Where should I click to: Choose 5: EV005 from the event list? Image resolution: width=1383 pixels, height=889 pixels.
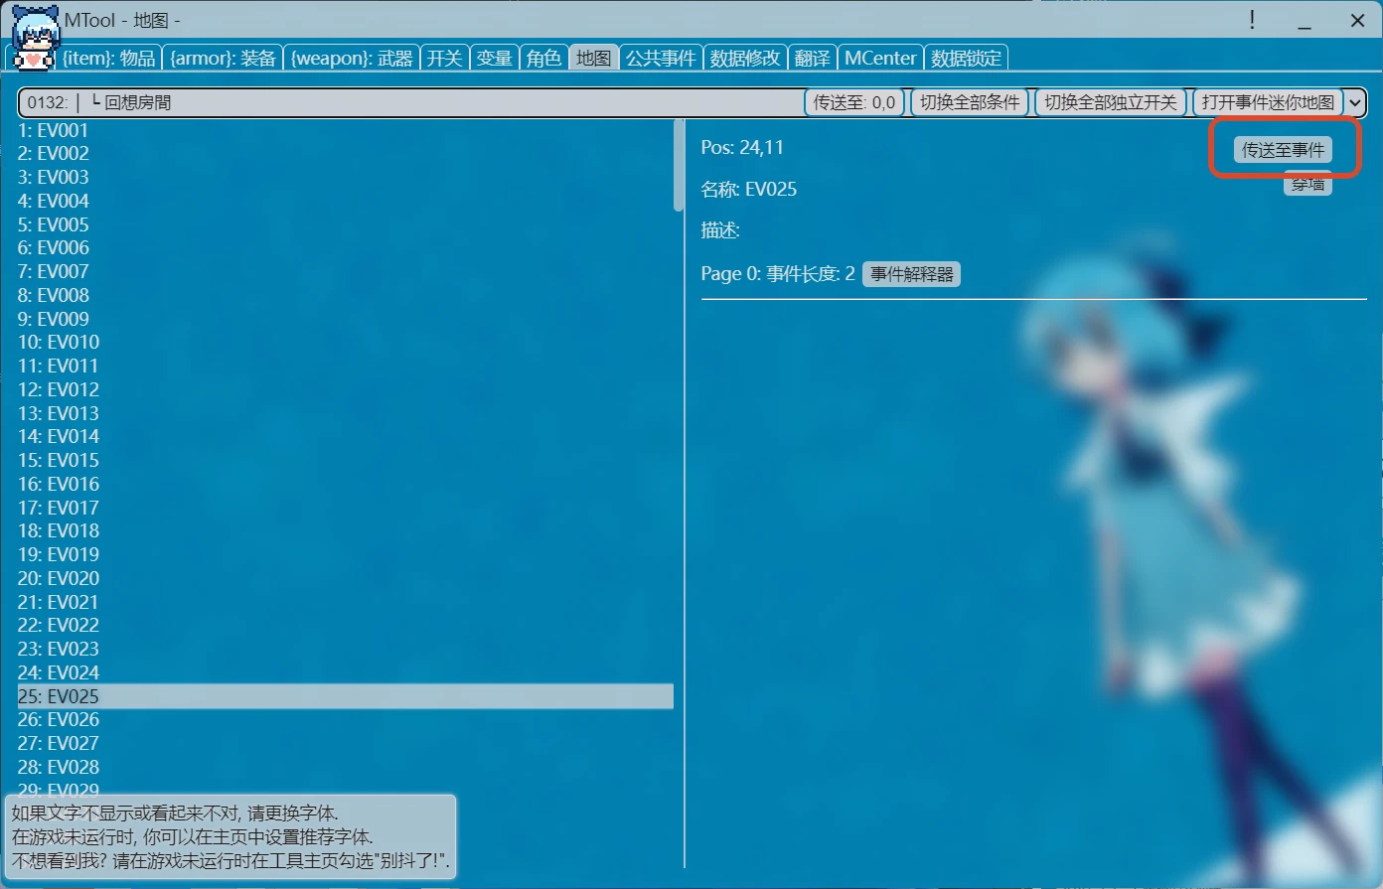coord(345,224)
